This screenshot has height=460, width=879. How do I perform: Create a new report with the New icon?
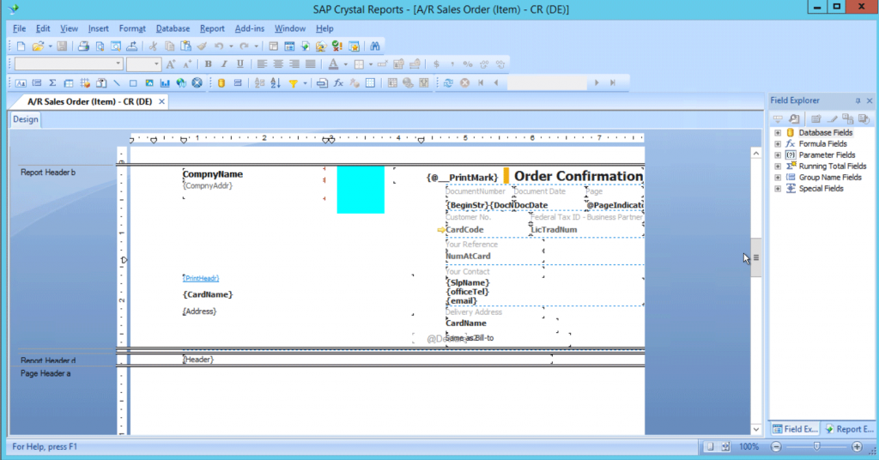[x=21, y=46]
